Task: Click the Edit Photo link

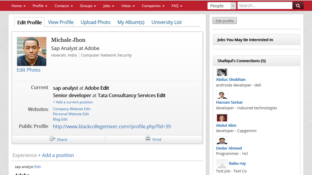Action: pyautogui.click(x=29, y=70)
